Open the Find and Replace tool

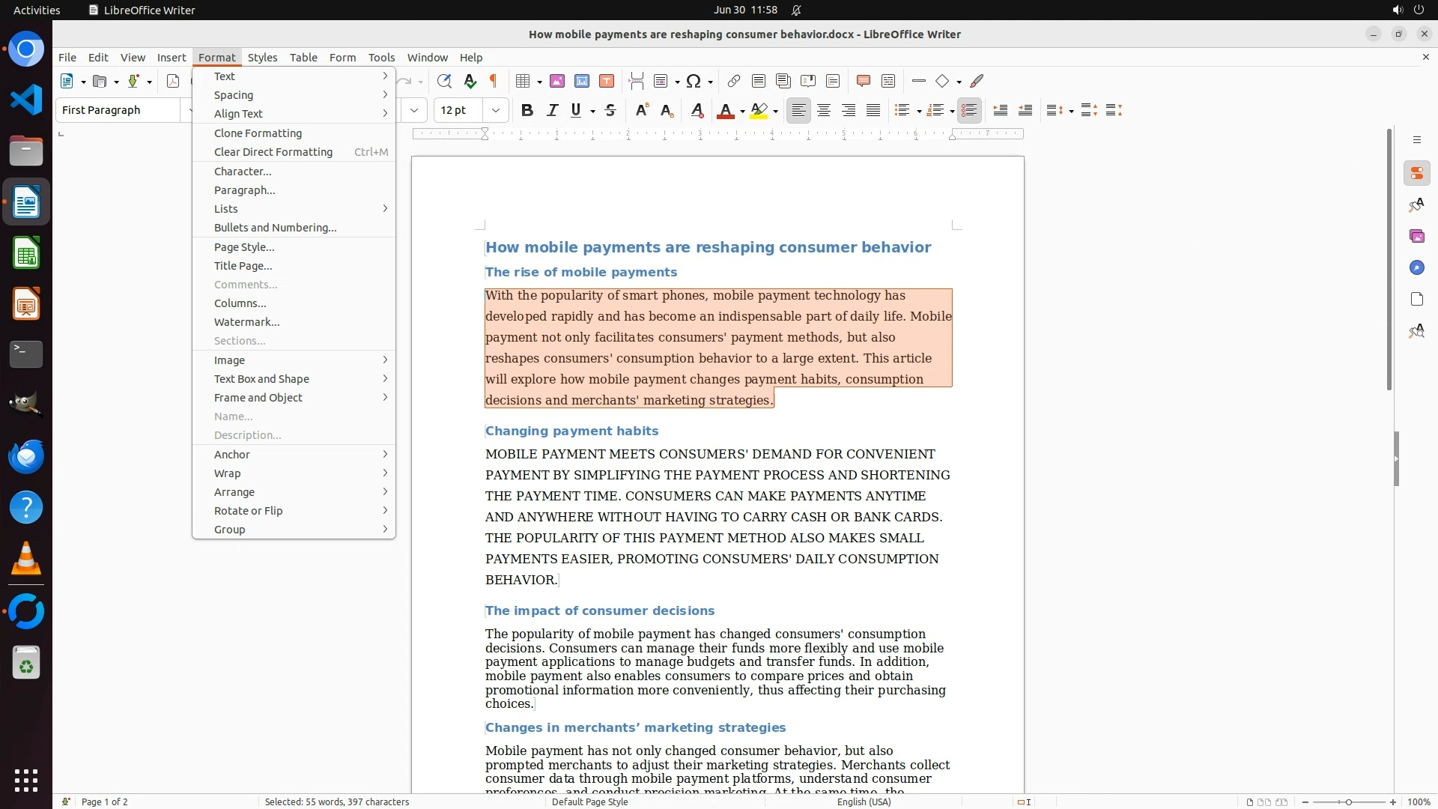click(444, 81)
